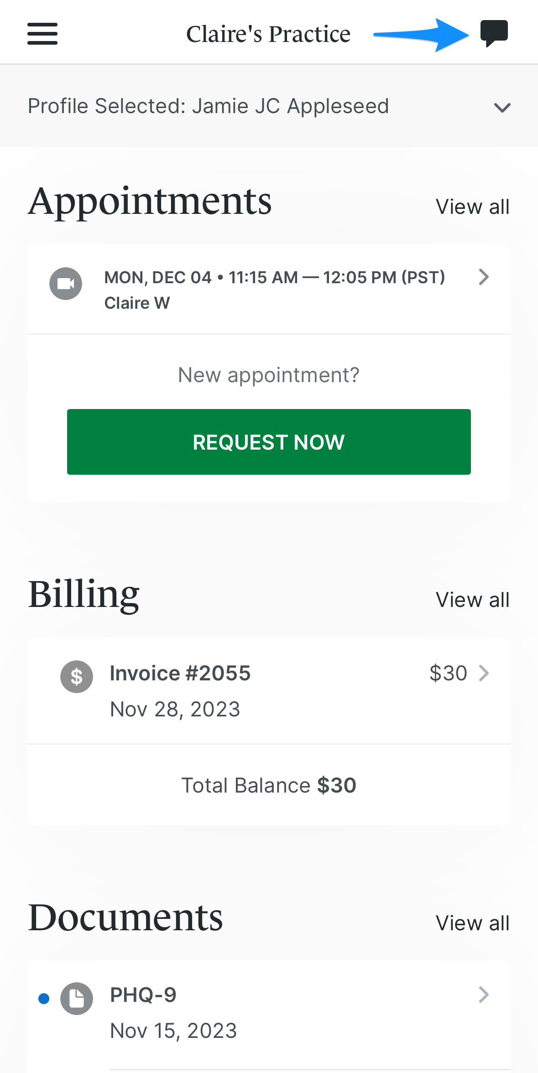Click the dollar sign icon on Invoice #2055
538x1073 pixels.
pos(77,677)
